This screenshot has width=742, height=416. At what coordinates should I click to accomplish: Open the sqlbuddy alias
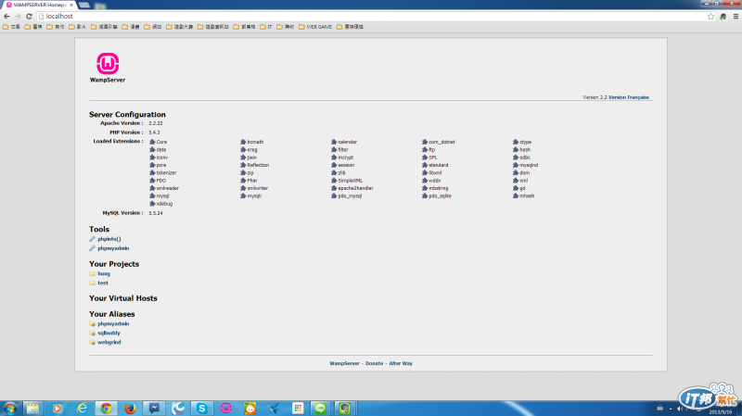109,333
